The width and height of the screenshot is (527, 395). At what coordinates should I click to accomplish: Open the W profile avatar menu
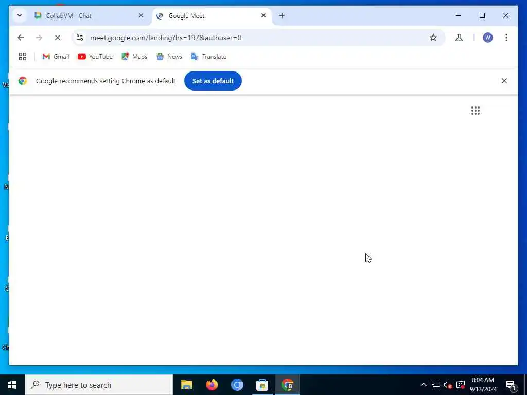[x=488, y=38]
